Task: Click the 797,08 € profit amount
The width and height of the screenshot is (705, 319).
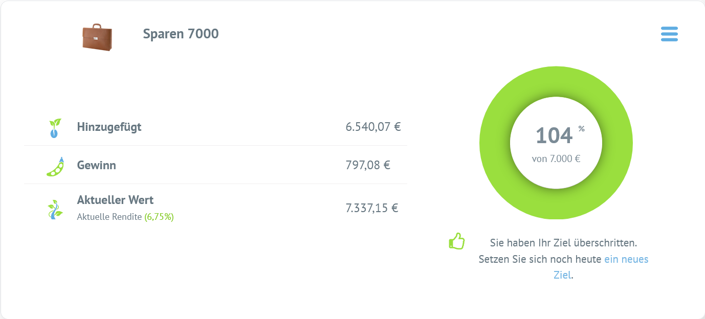Action: [x=368, y=165]
